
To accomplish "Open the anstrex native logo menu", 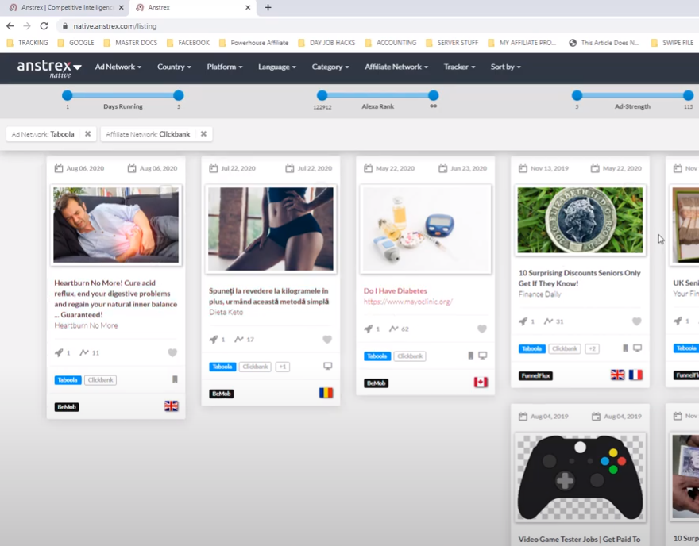I will pos(49,68).
